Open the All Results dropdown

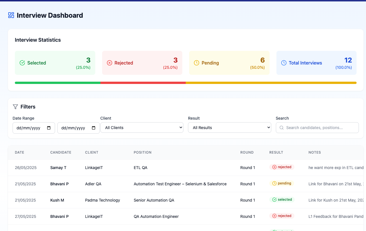pos(230,128)
